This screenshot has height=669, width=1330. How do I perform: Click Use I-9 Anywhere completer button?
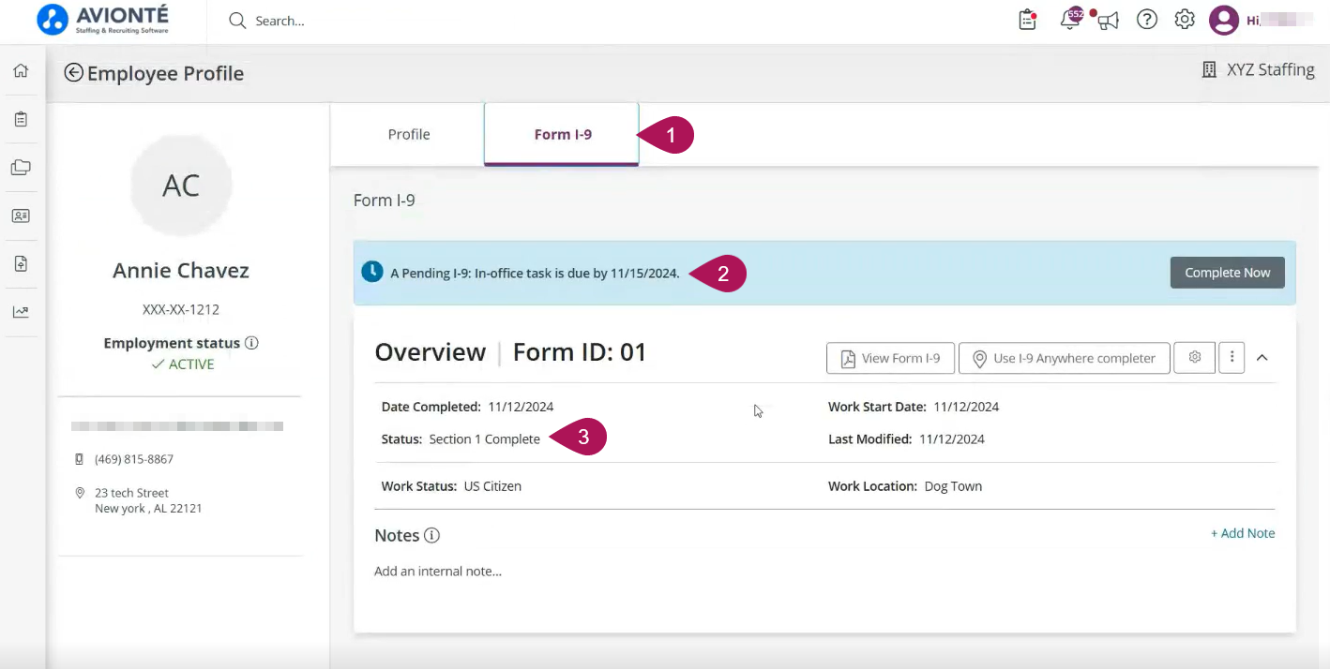(x=1064, y=358)
